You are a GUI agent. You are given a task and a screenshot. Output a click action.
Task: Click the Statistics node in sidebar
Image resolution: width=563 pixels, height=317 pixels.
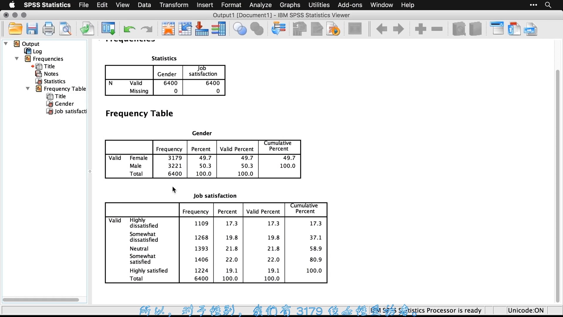pyautogui.click(x=55, y=81)
